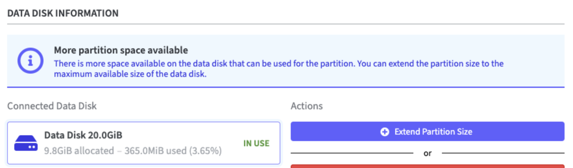Select the Data Disk 20.0GiB title
573x168 pixels.
(x=83, y=135)
